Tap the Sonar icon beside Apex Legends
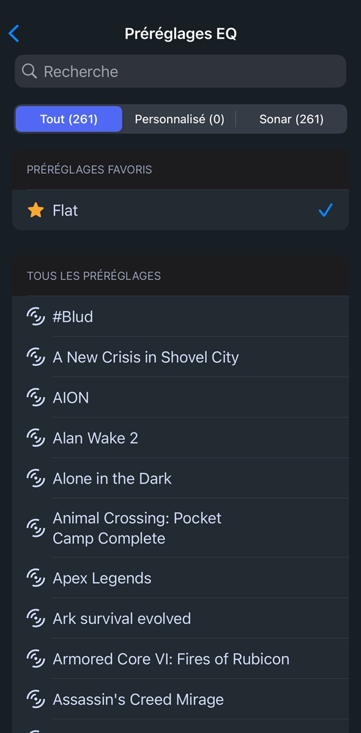Screen dimensions: 361x733 pos(35,578)
